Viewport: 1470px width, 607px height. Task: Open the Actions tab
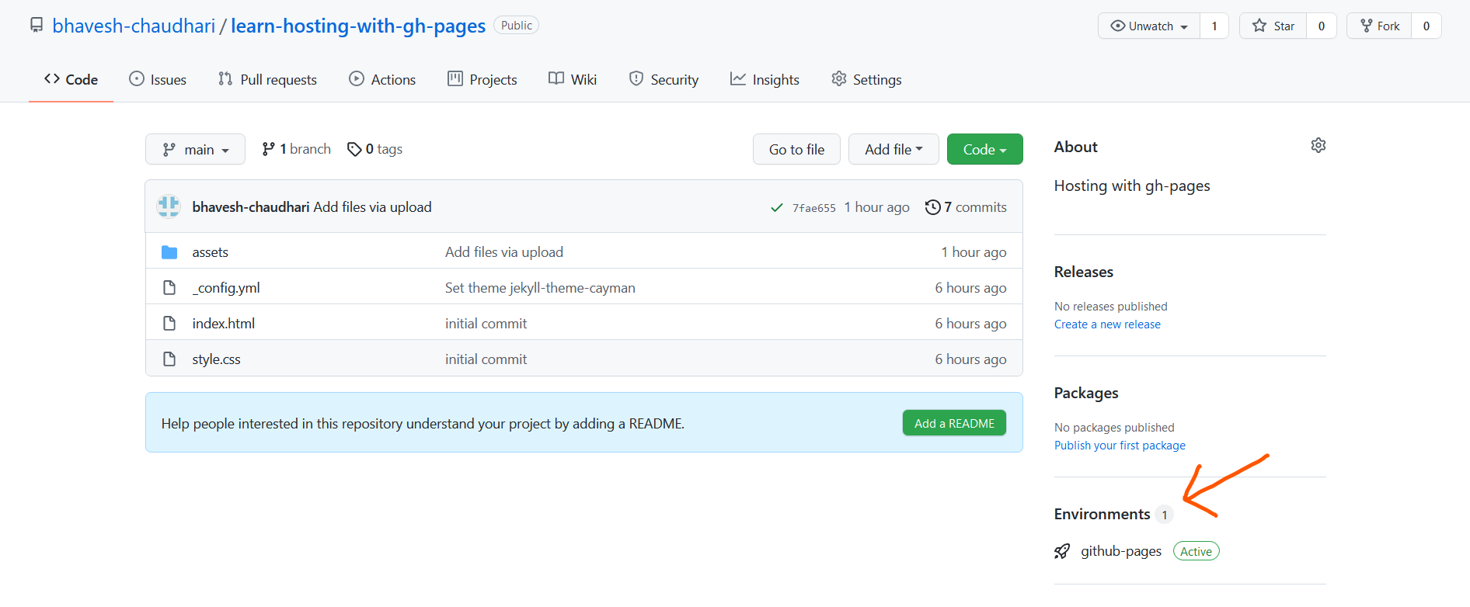click(382, 79)
